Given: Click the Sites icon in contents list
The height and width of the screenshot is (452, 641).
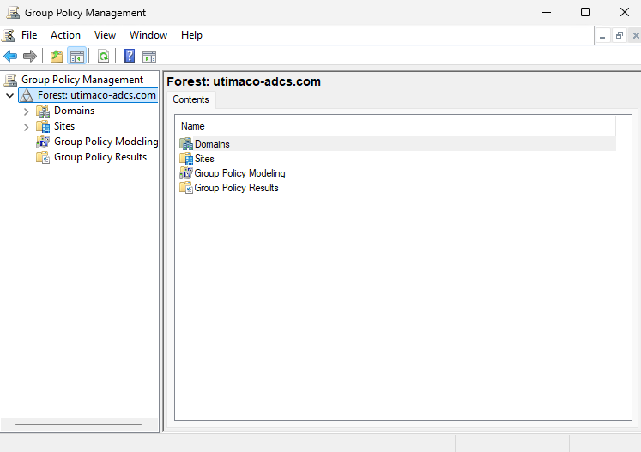Looking at the screenshot, I should click(x=186, y=159).
